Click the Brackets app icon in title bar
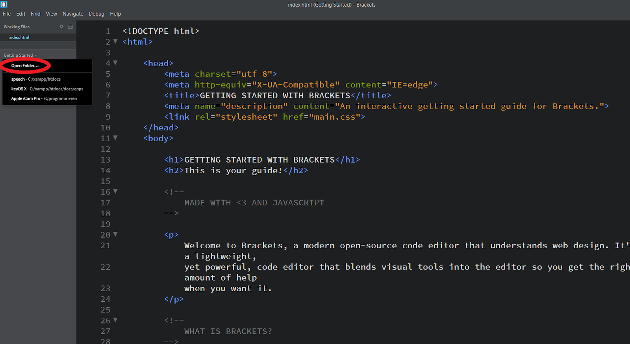 tap(4, 5)
